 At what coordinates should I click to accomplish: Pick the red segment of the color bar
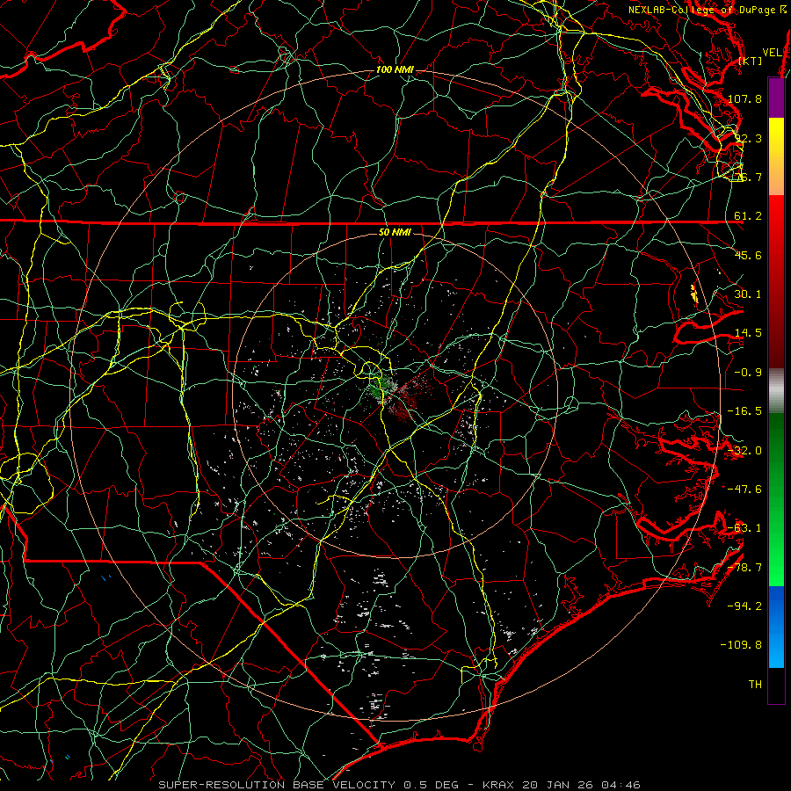tap(776, 281)
